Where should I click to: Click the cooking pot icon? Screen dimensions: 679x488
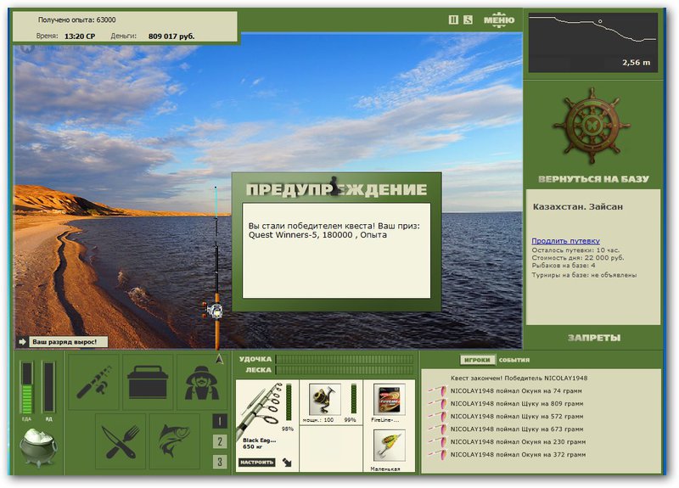pyautogui.click(x=37, y=448)
